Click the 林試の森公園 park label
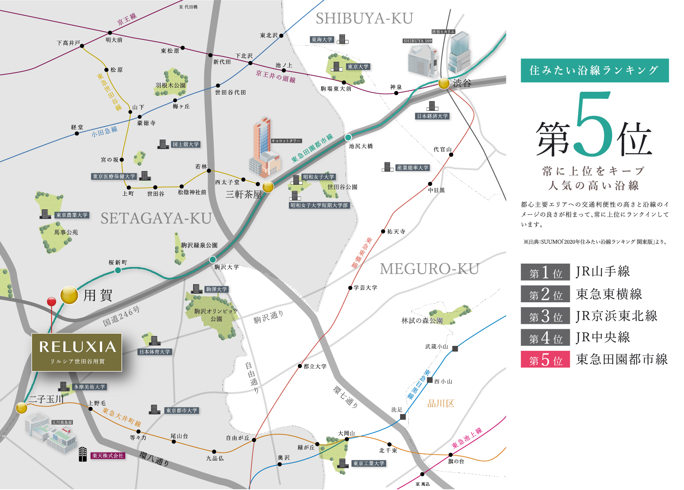The image size is (684, 490). [x=422, y=320]
